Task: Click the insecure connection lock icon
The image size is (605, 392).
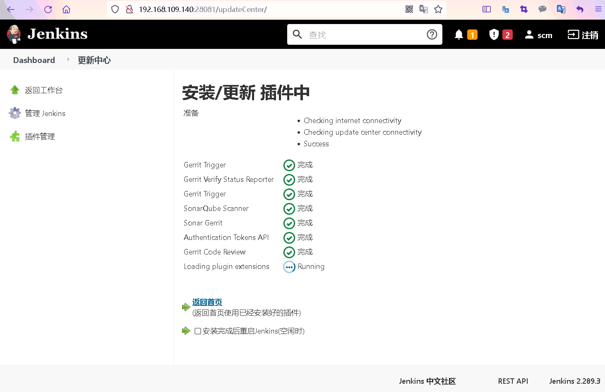Action: tap(130, 9)
